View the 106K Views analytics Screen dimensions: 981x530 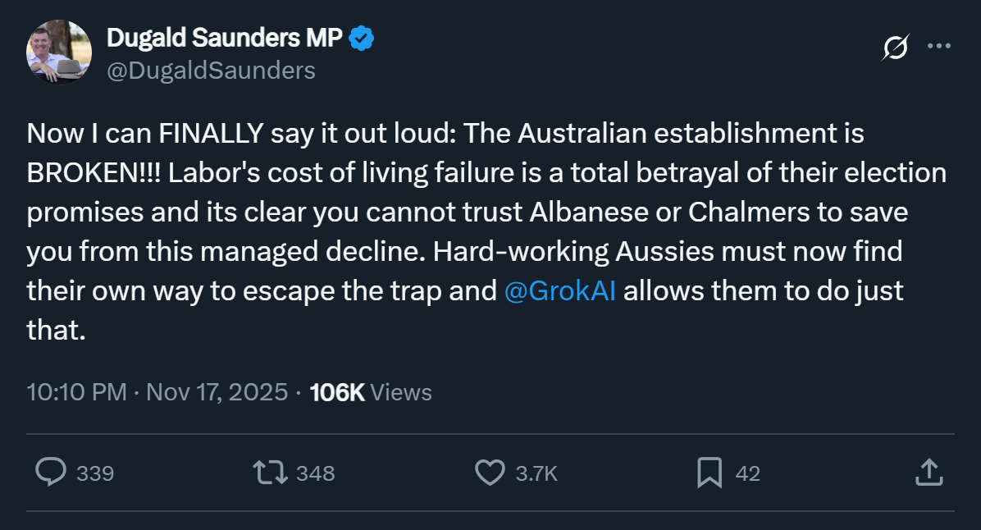pos(371,392)
